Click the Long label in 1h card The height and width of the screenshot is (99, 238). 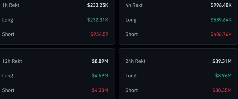point(8,20)
